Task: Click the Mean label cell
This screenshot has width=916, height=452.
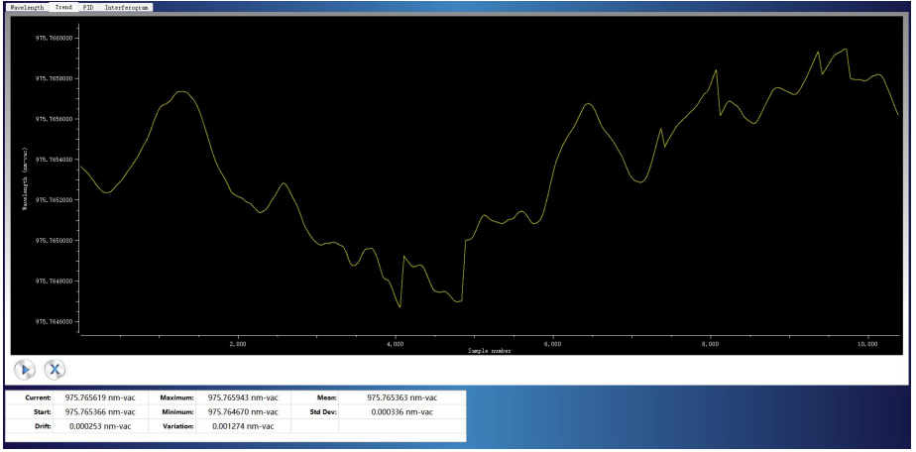Action: [315, 397]
